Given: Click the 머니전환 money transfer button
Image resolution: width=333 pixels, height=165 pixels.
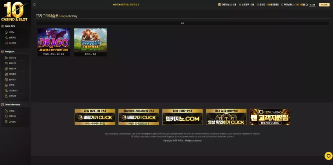Looking at the screenshot, I should [x=312, y=5].
